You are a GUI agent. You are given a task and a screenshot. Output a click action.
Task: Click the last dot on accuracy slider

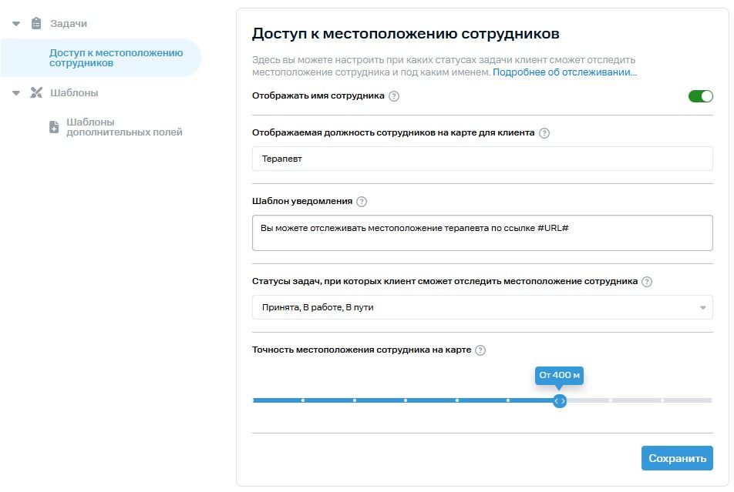pos(662,400)
